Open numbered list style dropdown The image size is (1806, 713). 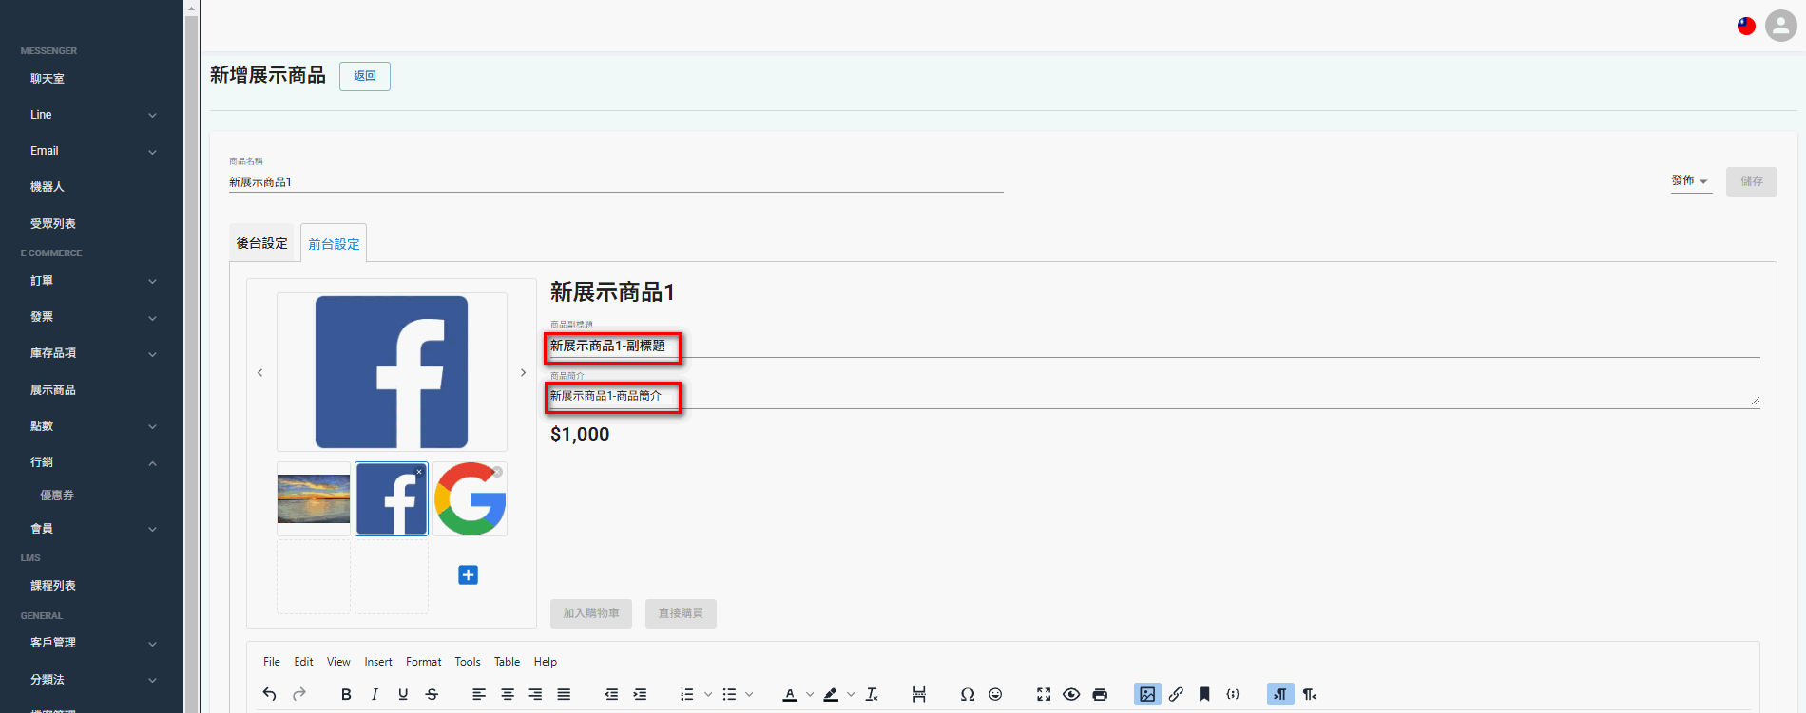pyautogui.click(x=708, y=694)
